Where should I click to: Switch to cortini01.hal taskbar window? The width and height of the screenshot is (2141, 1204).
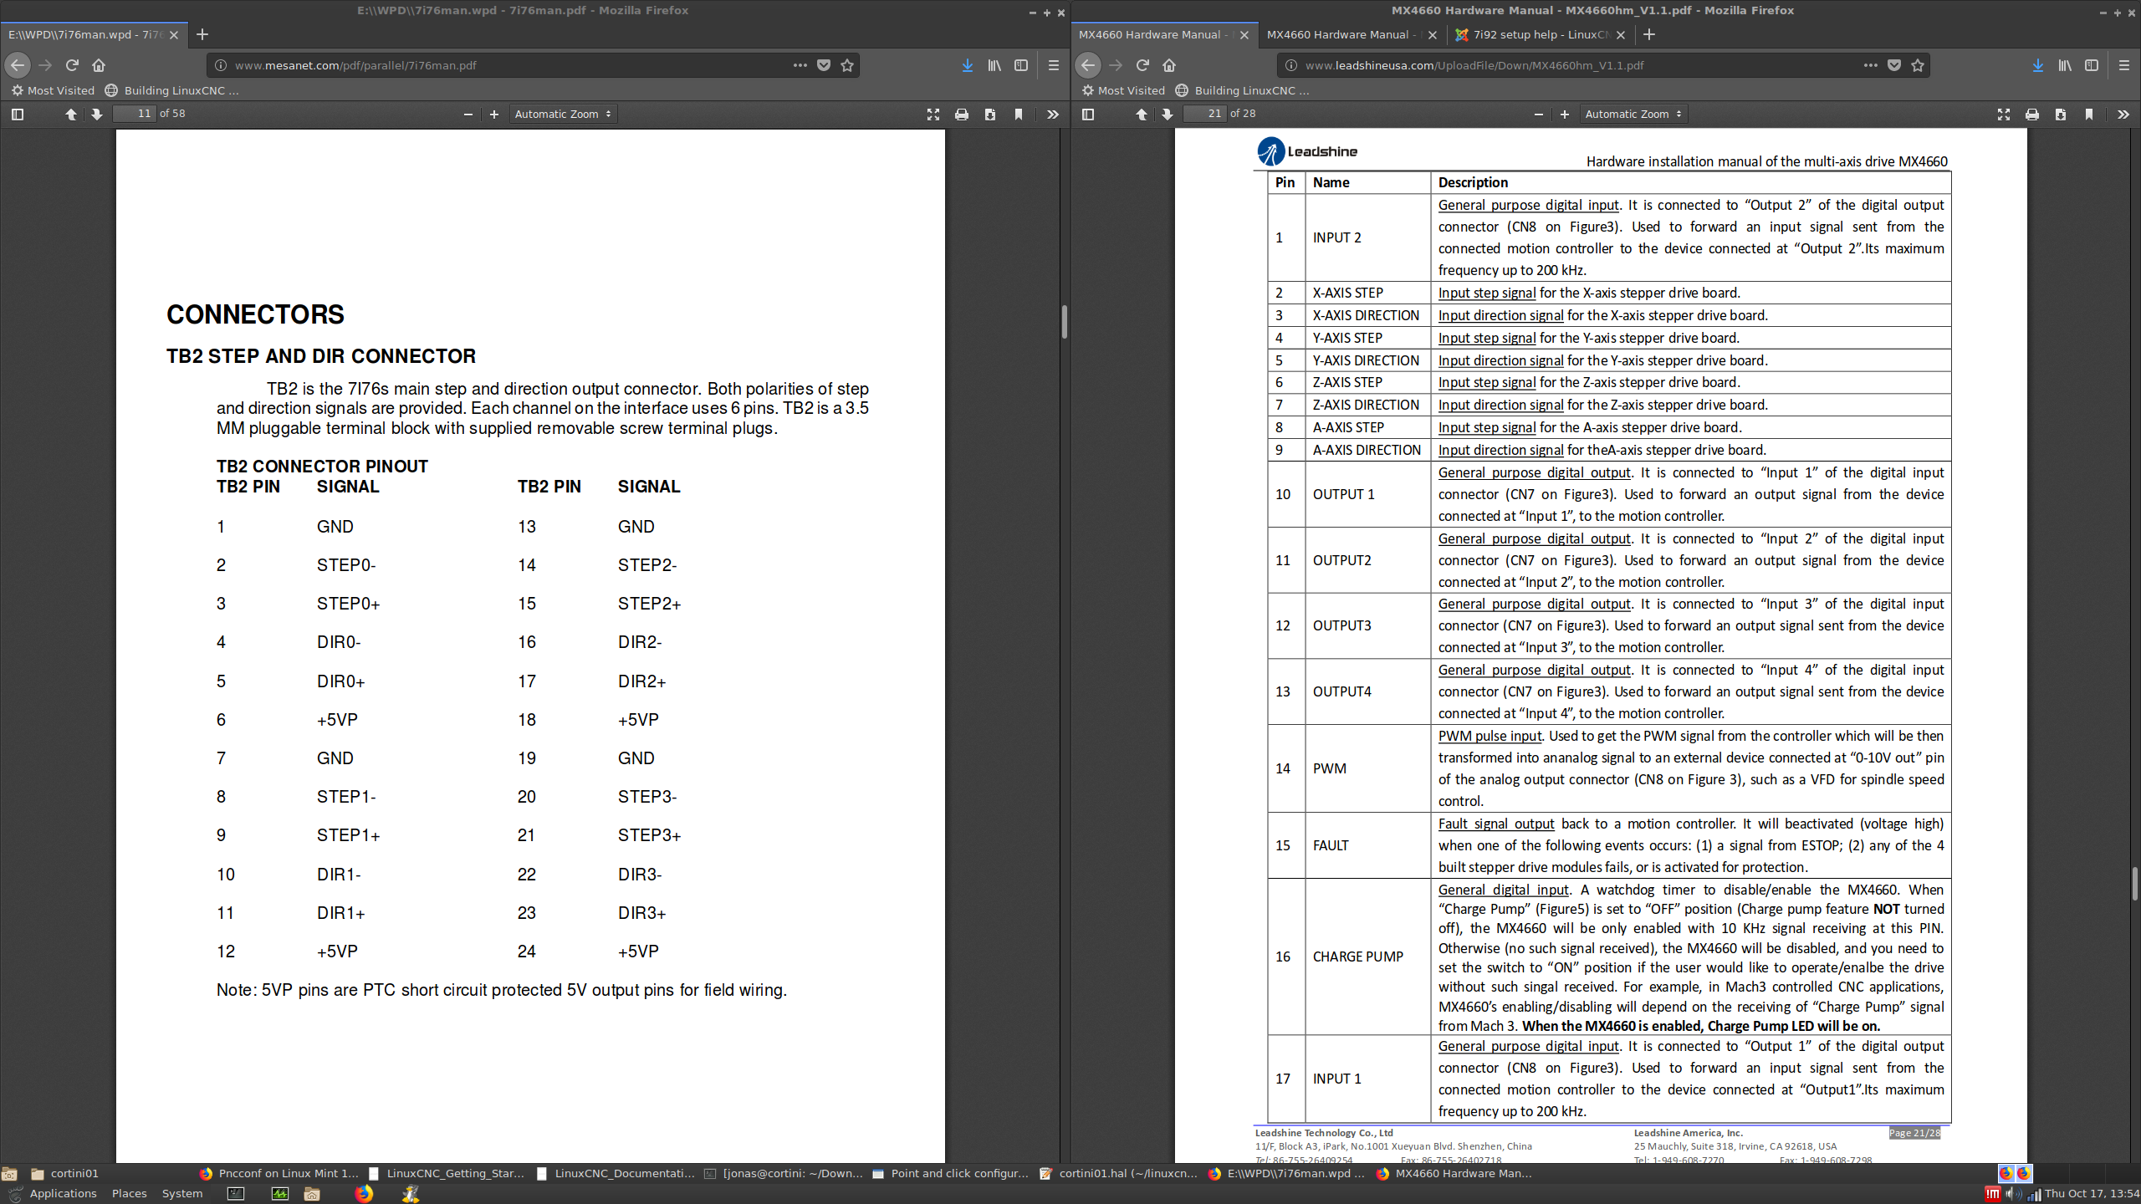(x=1118, y=1173)
